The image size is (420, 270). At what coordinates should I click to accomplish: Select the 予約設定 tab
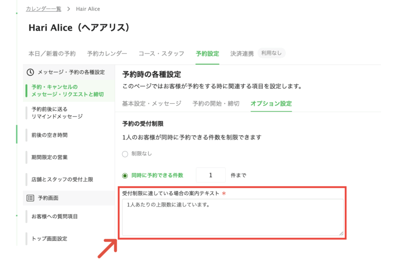coord(207,53)
